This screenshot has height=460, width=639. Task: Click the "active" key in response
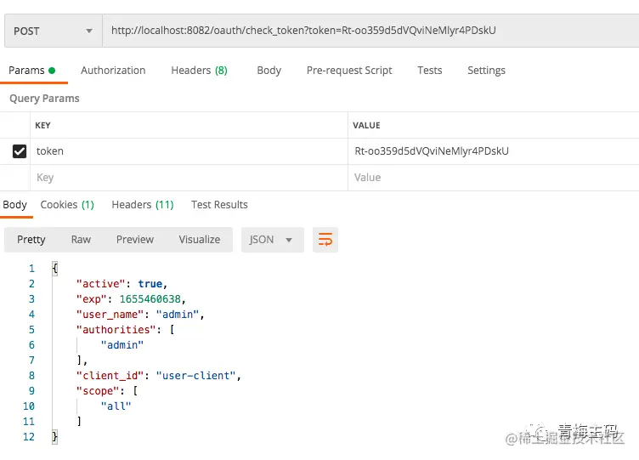tap(100, 284)
